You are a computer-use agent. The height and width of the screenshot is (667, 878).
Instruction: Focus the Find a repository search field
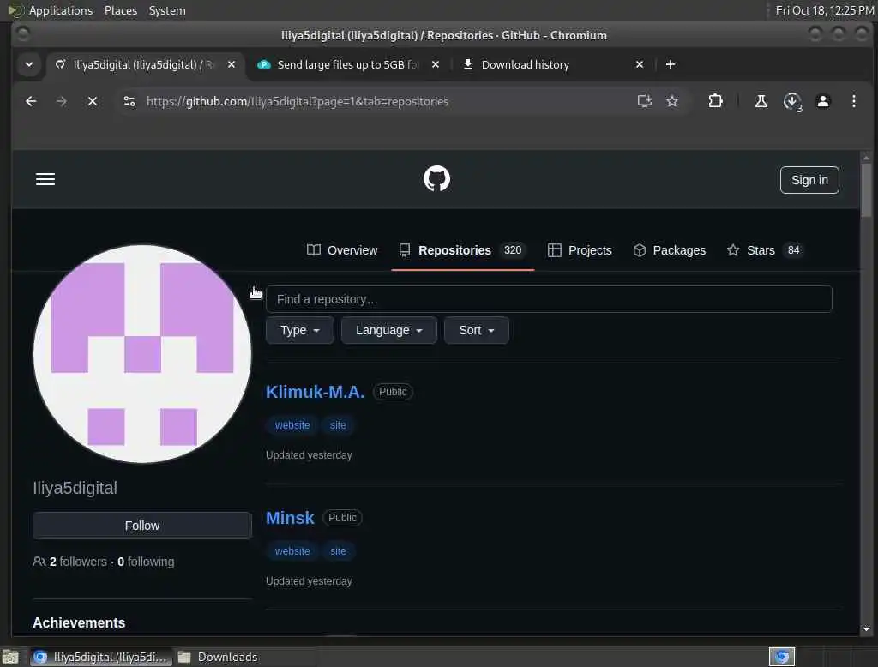[549, 299]
